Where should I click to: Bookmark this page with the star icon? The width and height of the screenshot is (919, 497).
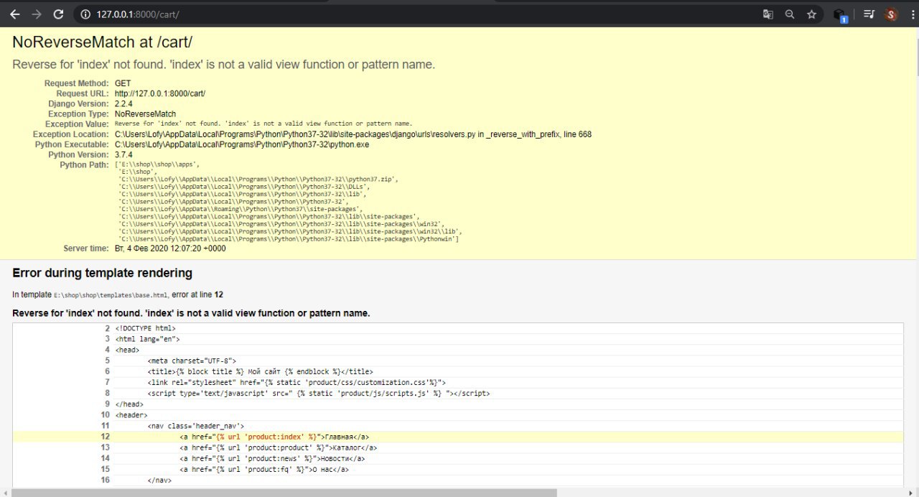click(x=811, y=14)
